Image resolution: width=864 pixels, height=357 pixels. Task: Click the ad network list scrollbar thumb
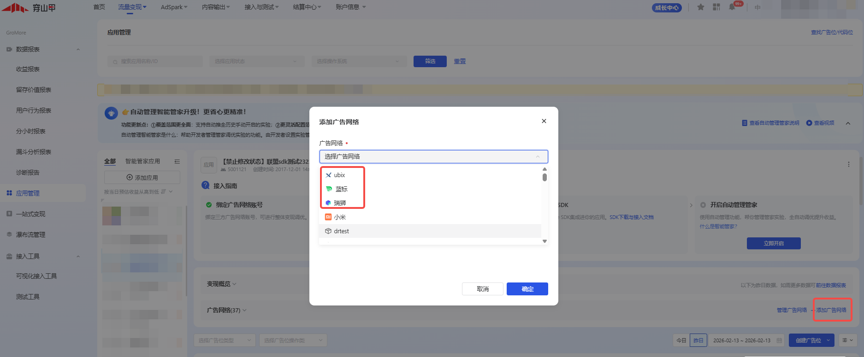pyautogui.click(x=544, y=177)
